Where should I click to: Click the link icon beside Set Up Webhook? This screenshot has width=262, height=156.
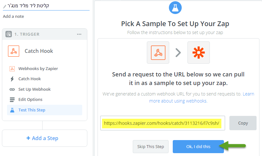(x=12, y=89)
